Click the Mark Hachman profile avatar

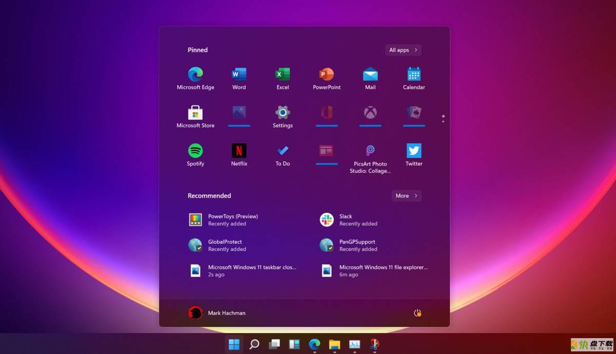pos(196,313)
